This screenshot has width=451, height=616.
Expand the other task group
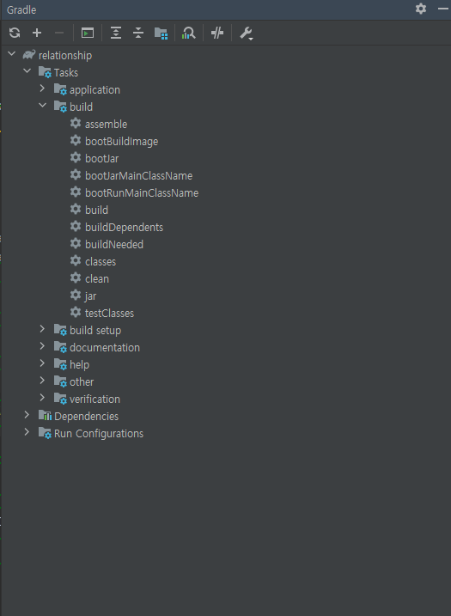(42, 381)
